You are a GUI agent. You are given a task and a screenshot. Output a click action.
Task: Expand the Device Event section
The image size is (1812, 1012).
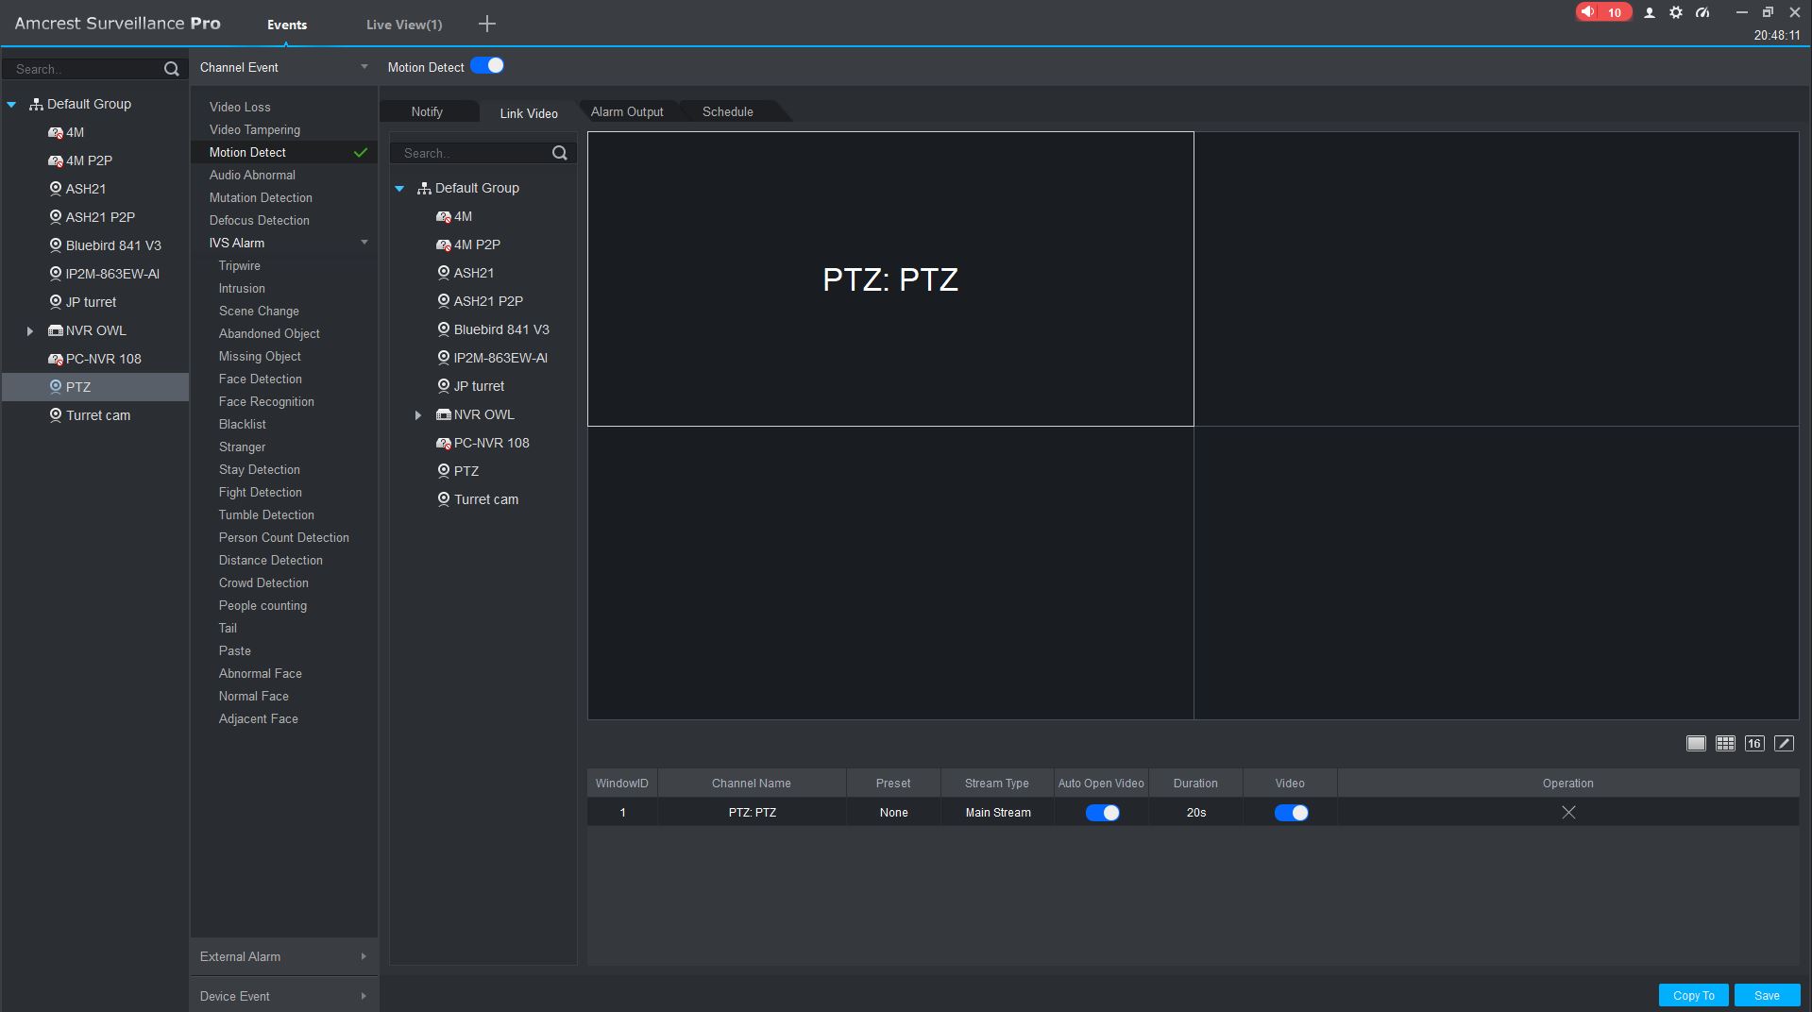(x=364, y=996)
